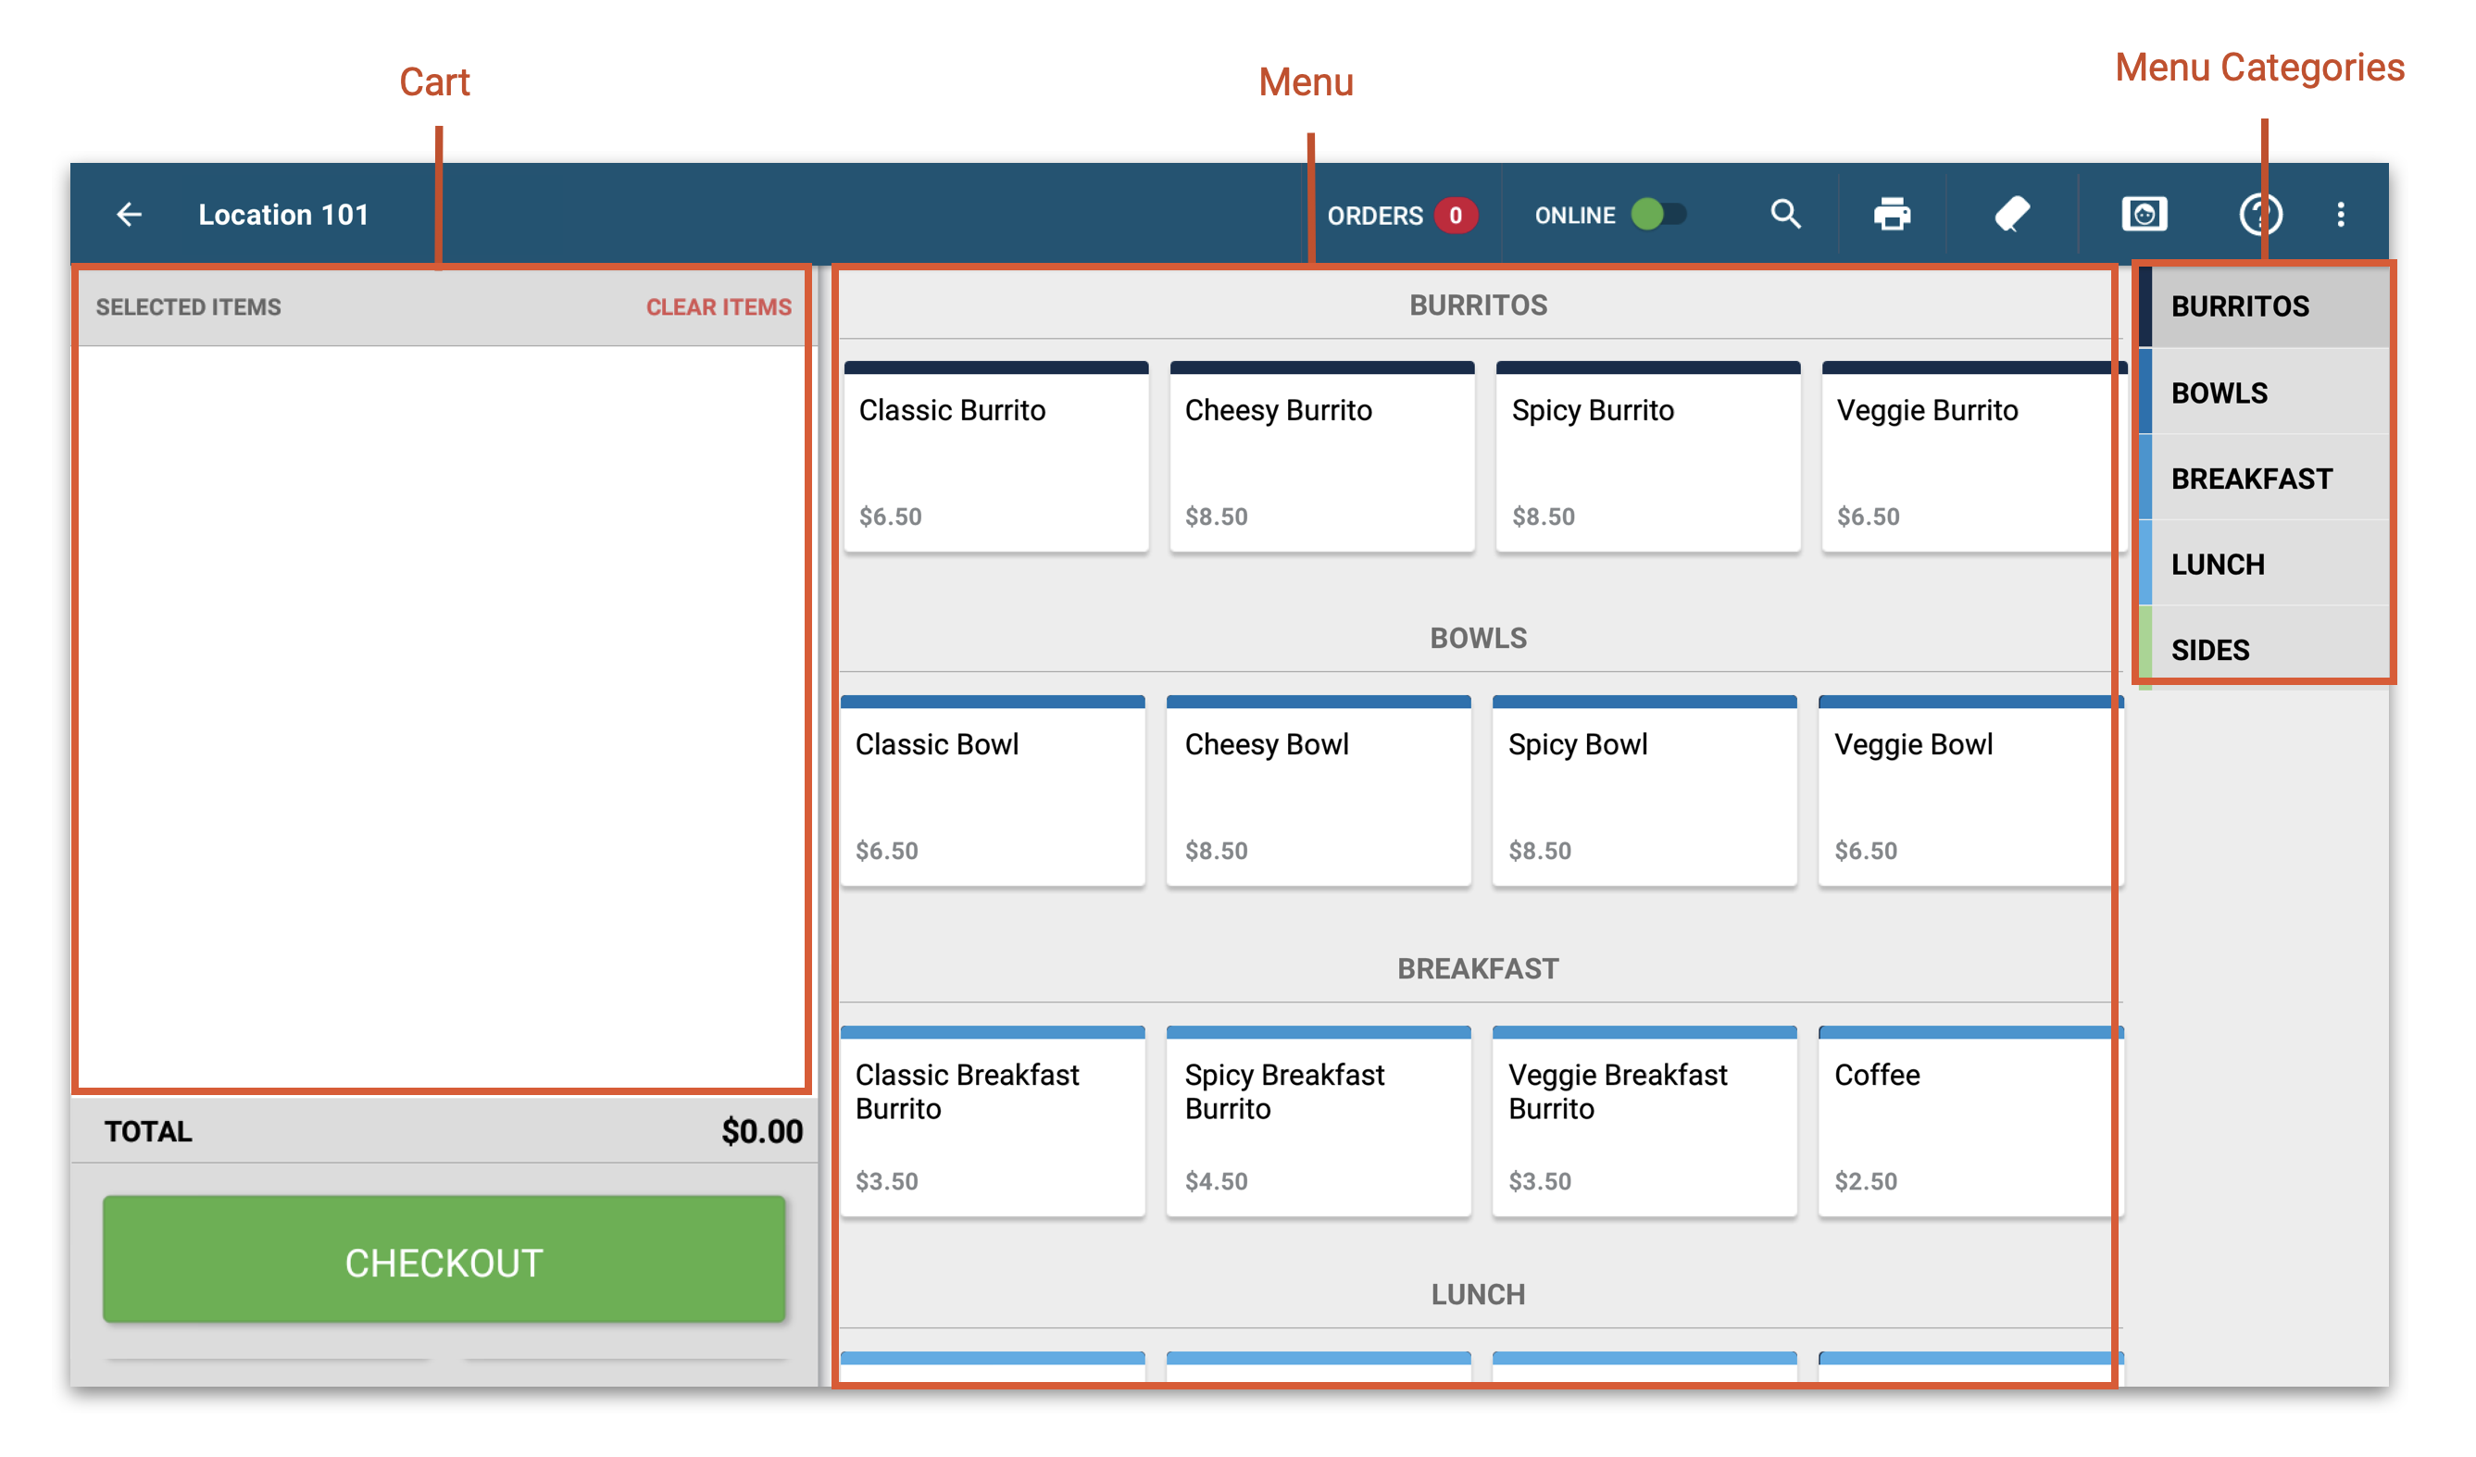The width and height of the screenshot is (2476, 1457).
Task: Add a Coffee to the order
Action: 1970,1121
